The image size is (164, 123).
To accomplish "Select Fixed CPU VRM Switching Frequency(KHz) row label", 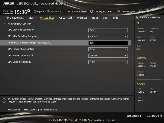I will pyautogui.click(x=30, y=43).
